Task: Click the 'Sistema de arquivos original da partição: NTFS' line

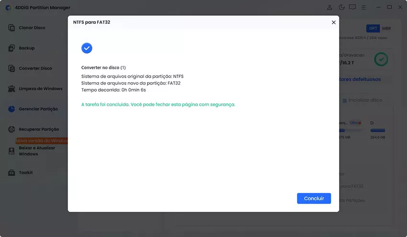Action: point(132,76)
